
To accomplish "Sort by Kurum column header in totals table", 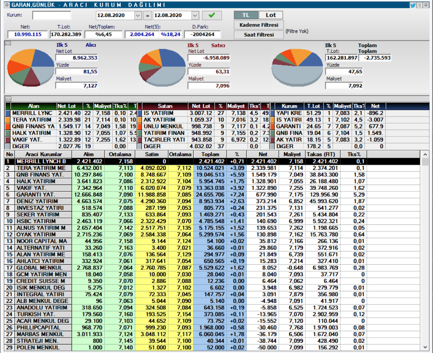I will (289, 106).
